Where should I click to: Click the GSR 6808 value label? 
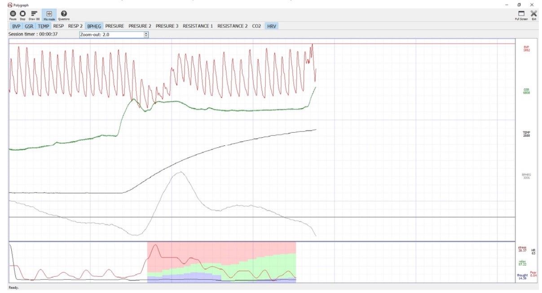[x=527, y=91]
